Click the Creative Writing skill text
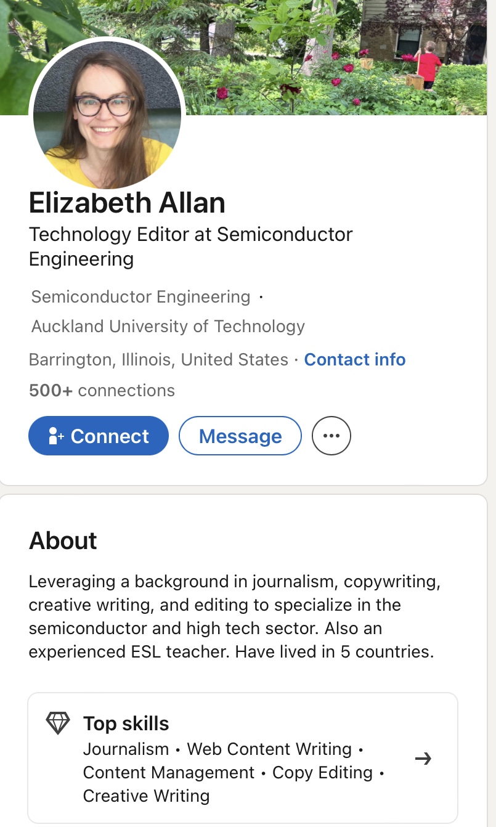The image size is (496, 827). pos(146,796)
